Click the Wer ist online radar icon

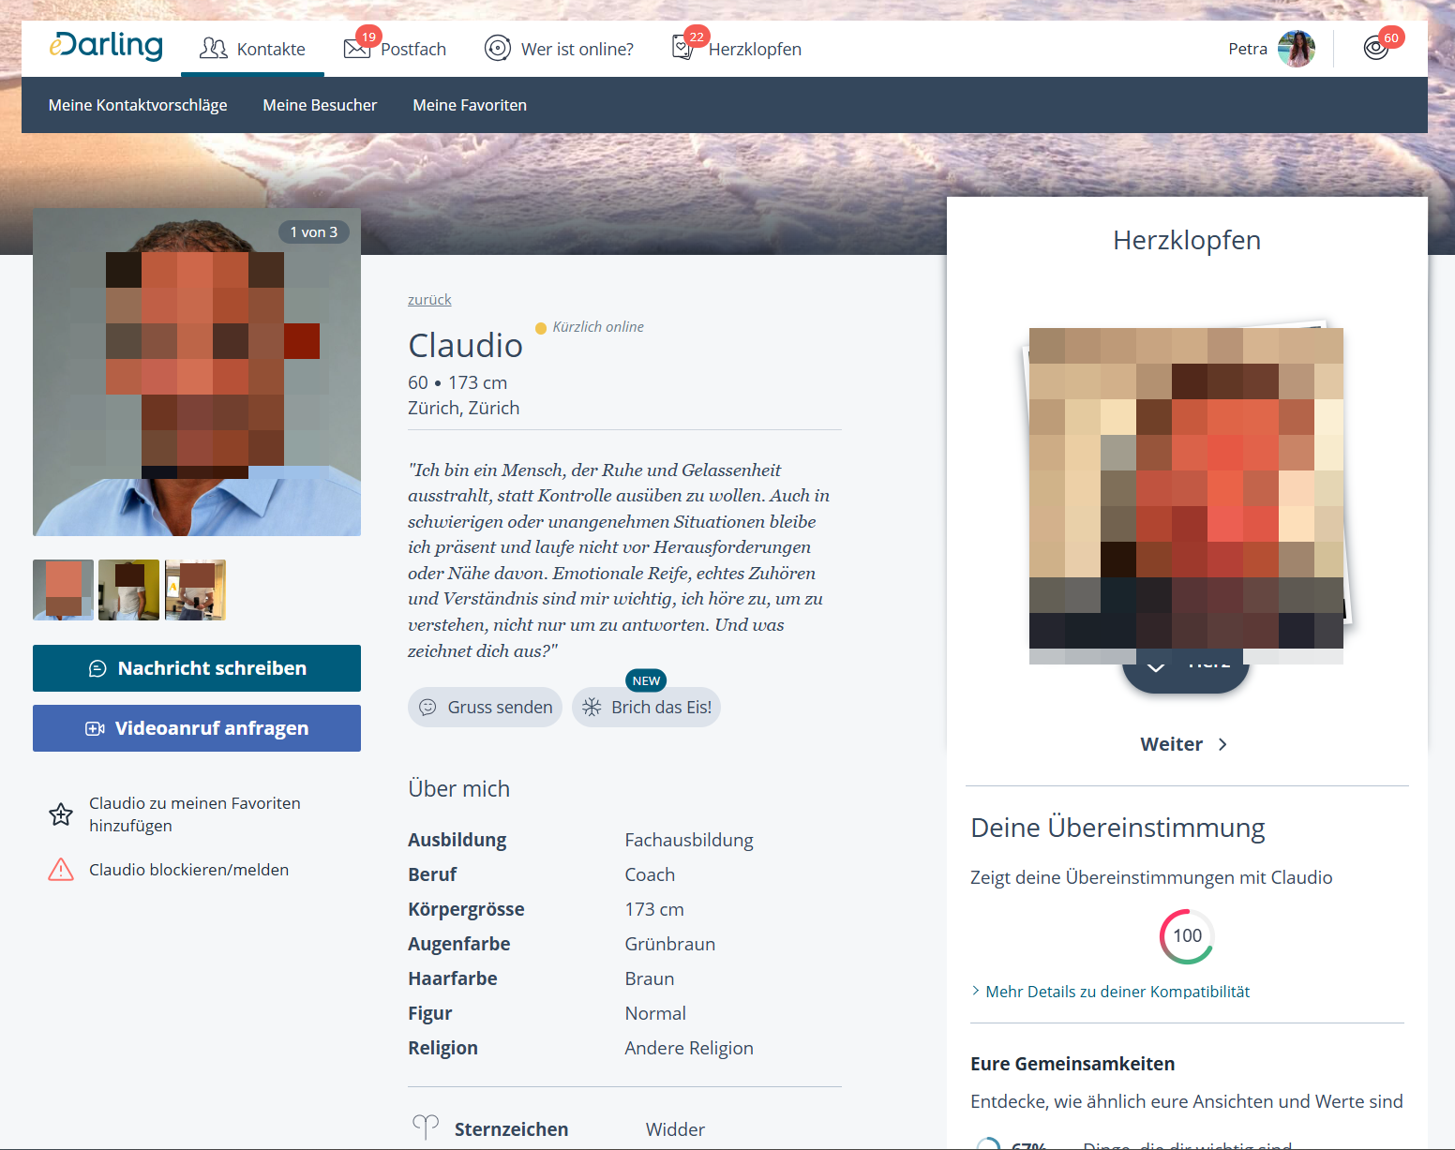pos(498,48)
